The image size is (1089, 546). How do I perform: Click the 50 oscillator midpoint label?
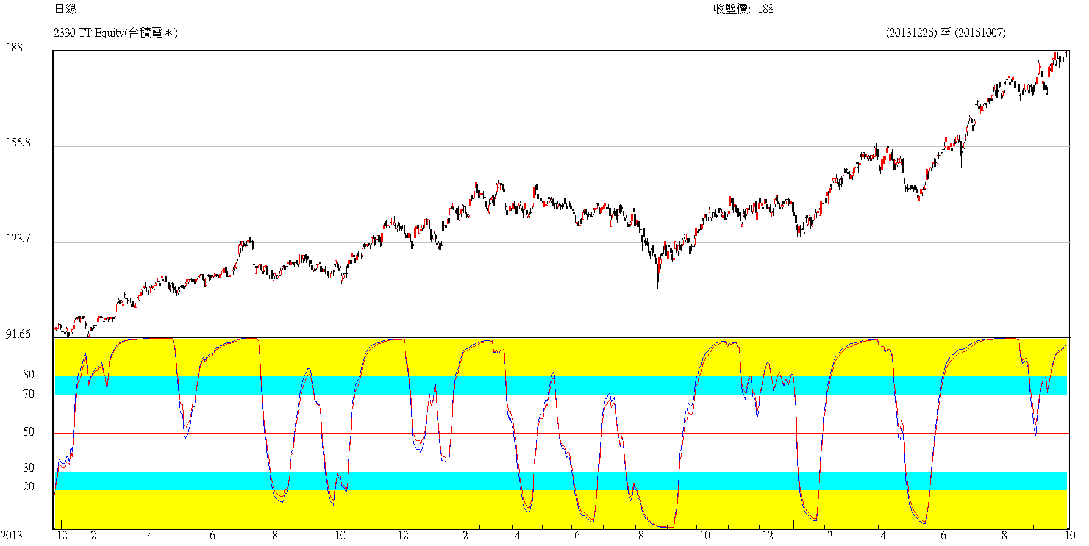[28, 431]
